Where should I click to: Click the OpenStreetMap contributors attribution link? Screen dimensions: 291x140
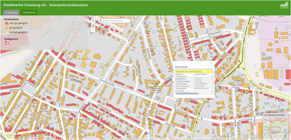click(x=142, y=139)
